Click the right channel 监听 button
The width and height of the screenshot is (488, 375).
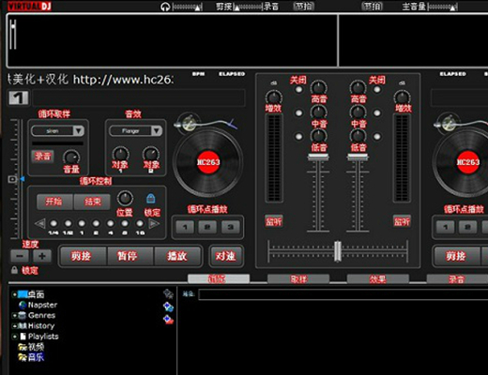(x=402, y=221)
